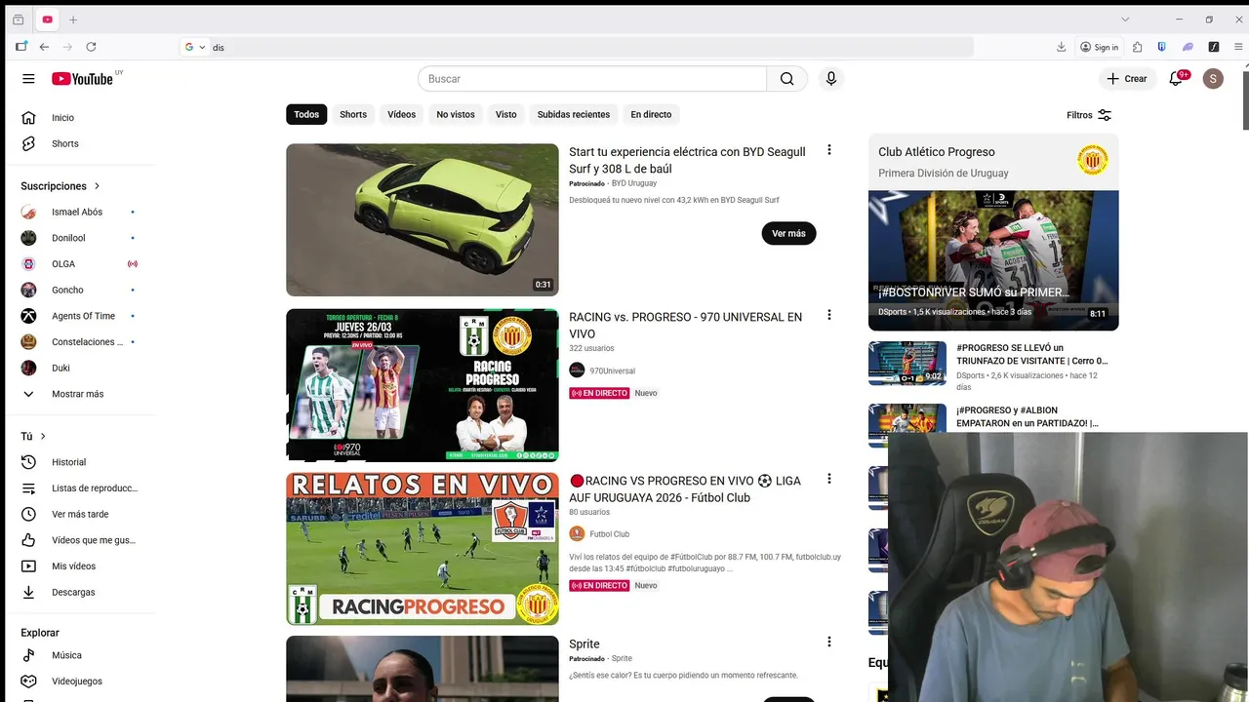Open the browser extensions icon

[x=1137, y=47]
